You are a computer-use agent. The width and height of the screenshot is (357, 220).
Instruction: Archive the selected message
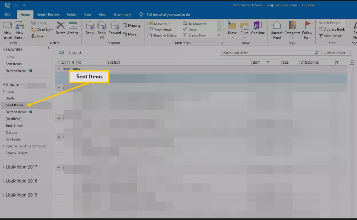[73, 28]
